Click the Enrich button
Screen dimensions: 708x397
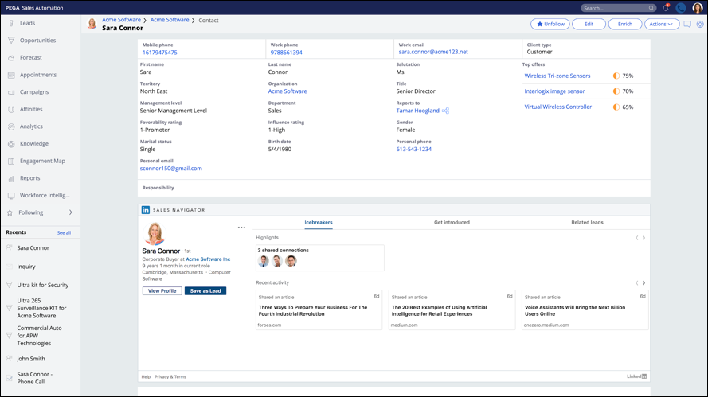625,24
